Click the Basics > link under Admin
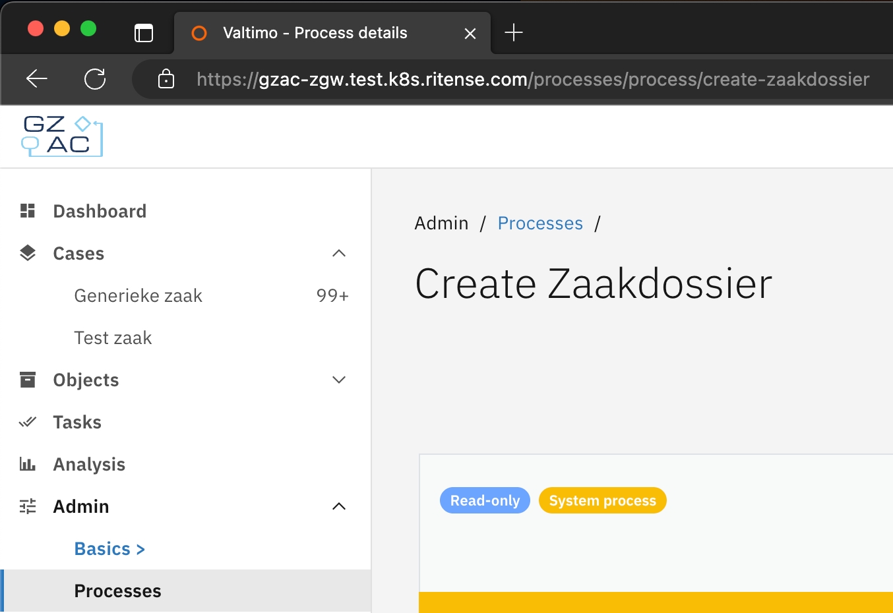 point(109,548)
